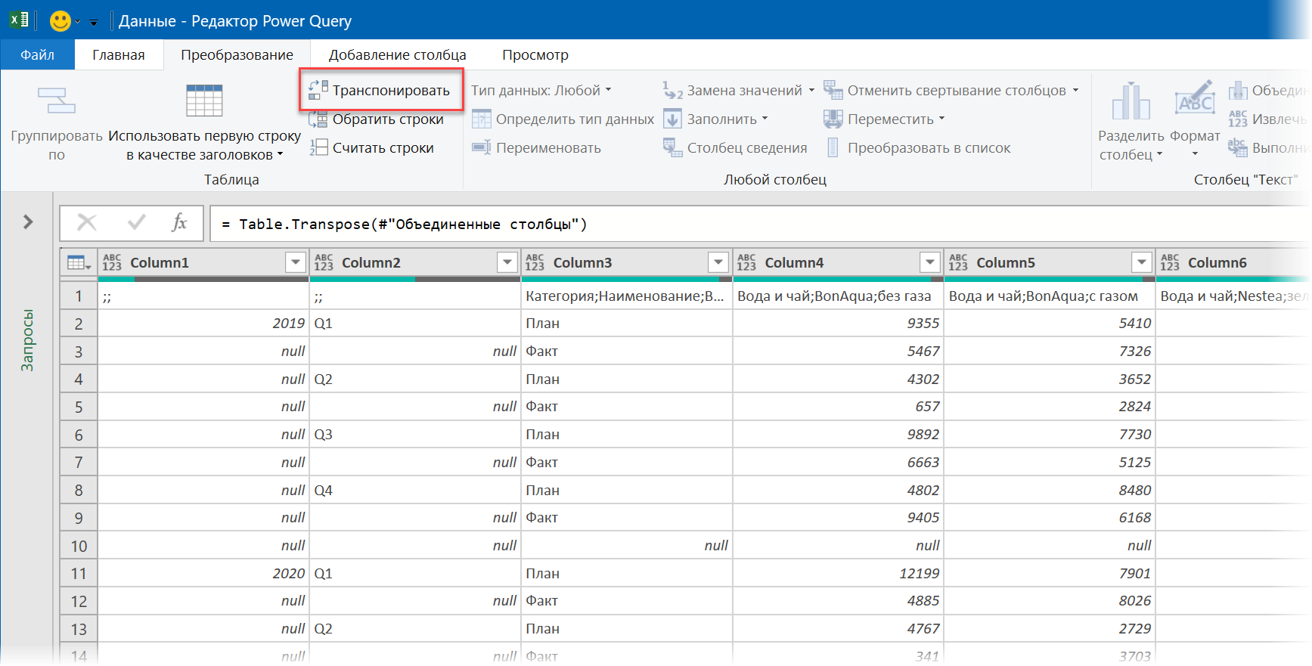
Task: Open quick access toolbar customize arrow
Action: tap(94, 23)
